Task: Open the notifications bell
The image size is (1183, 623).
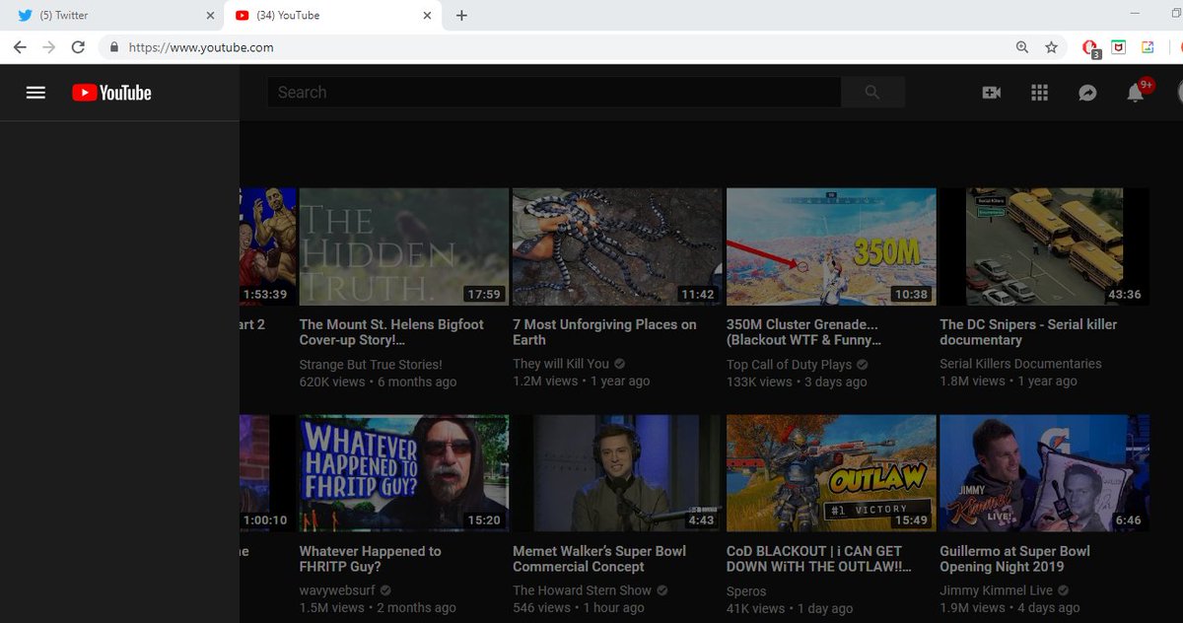Action: click(x=1136, y=93)
